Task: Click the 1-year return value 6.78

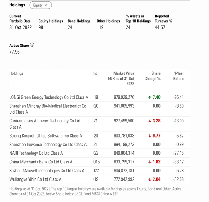Action: (x=180, y=171)
